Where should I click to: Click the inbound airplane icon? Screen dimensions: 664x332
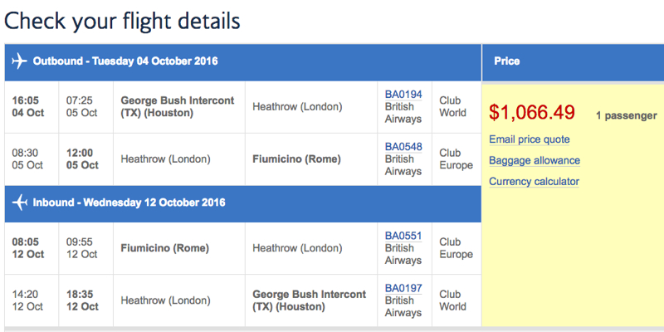(x=19, y=203)
